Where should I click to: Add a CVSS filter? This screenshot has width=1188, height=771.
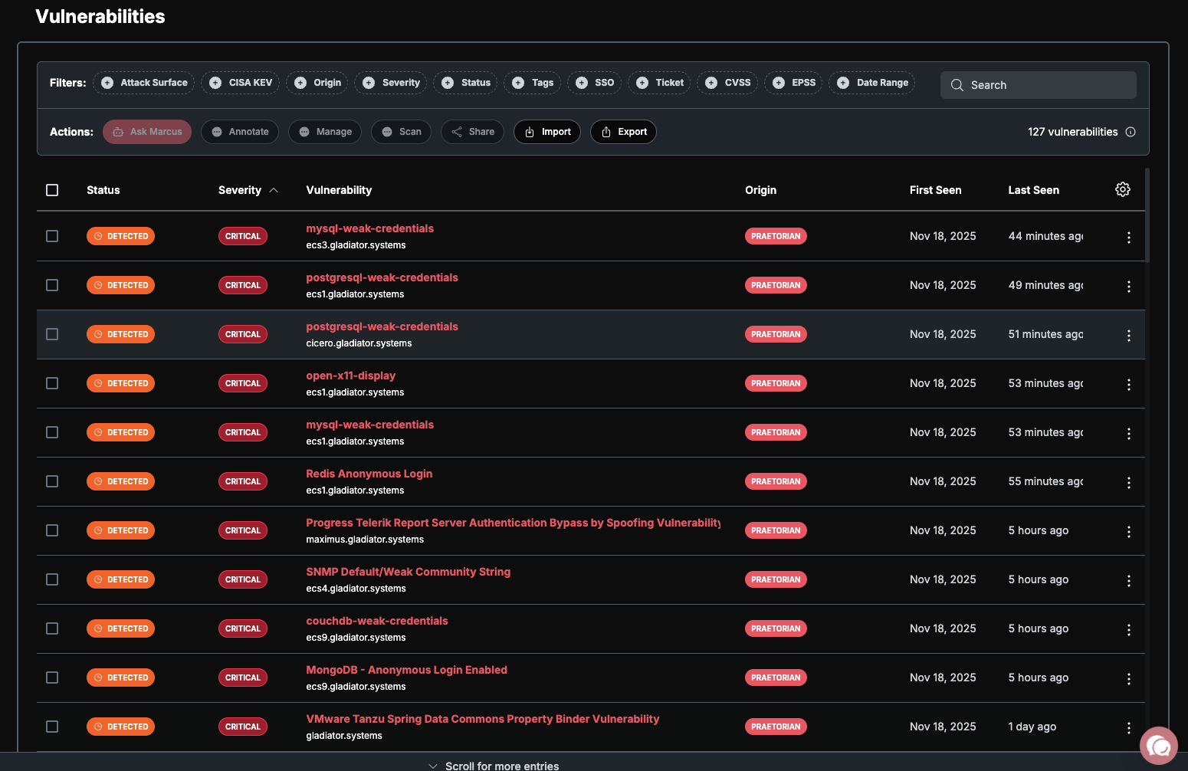(727, 83)
